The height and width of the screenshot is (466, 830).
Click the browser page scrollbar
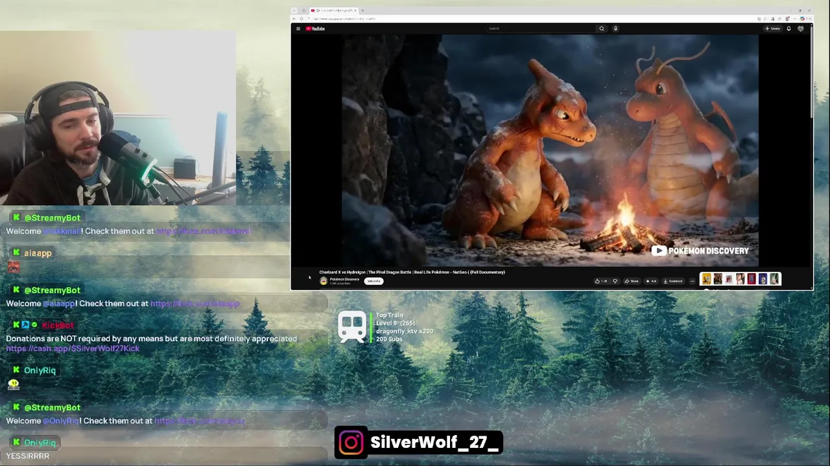(x=811, y=71)
